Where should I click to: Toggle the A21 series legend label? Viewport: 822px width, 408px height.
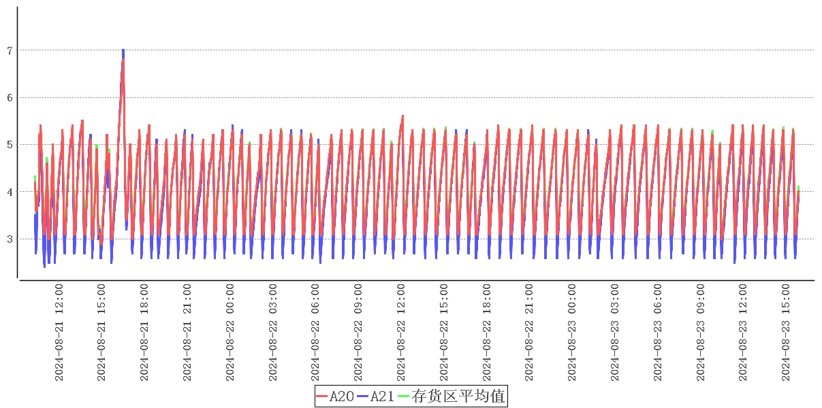coord(382,396)
